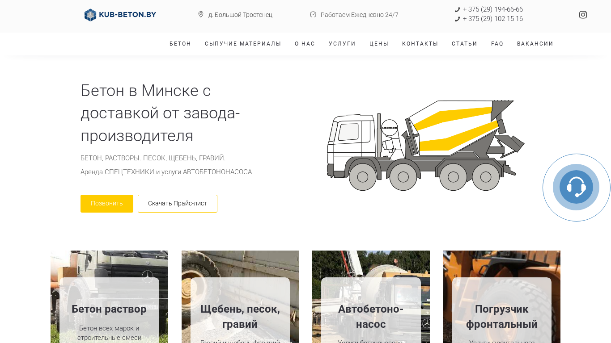Open the Бетон раствор card
The width and height of the screenshot is (611, 343).
coord(109,309)
